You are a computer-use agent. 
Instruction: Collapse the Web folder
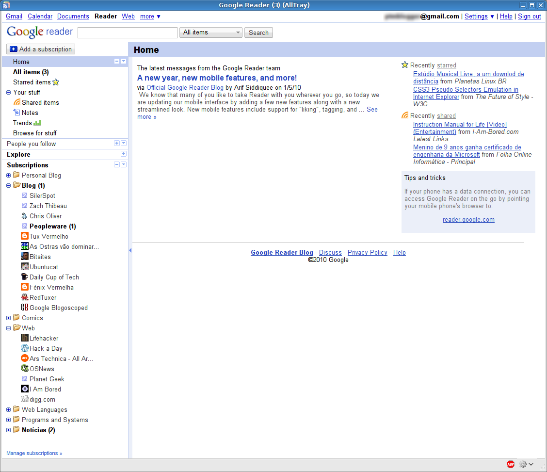coord(8,328)
